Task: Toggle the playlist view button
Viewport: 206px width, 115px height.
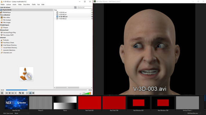Action: 27,93
